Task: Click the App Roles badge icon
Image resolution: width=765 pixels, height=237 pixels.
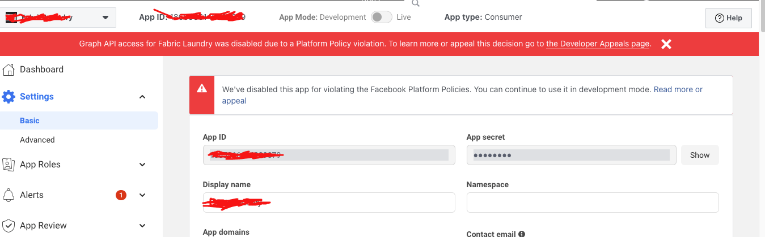Action: coord(8,165)
